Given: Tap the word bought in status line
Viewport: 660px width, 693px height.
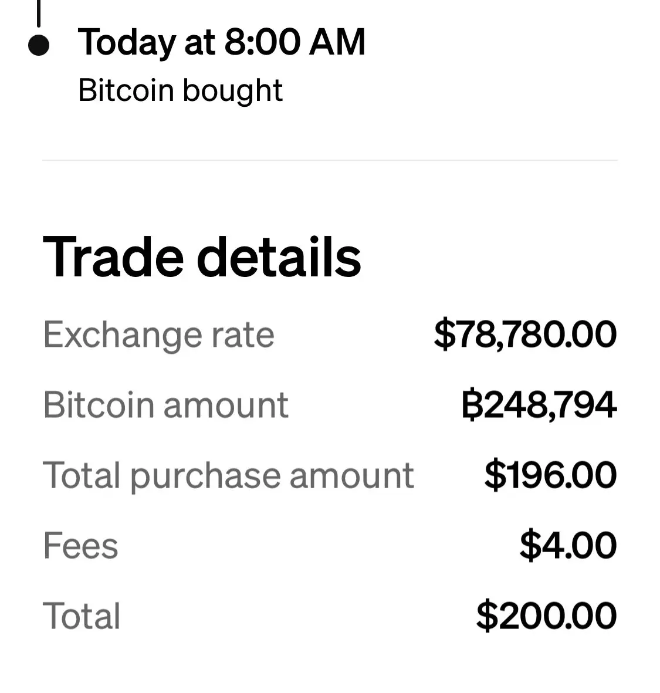Looking at the screenshot, I should 232,90.
